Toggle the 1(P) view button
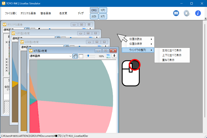 click(103, 10)
